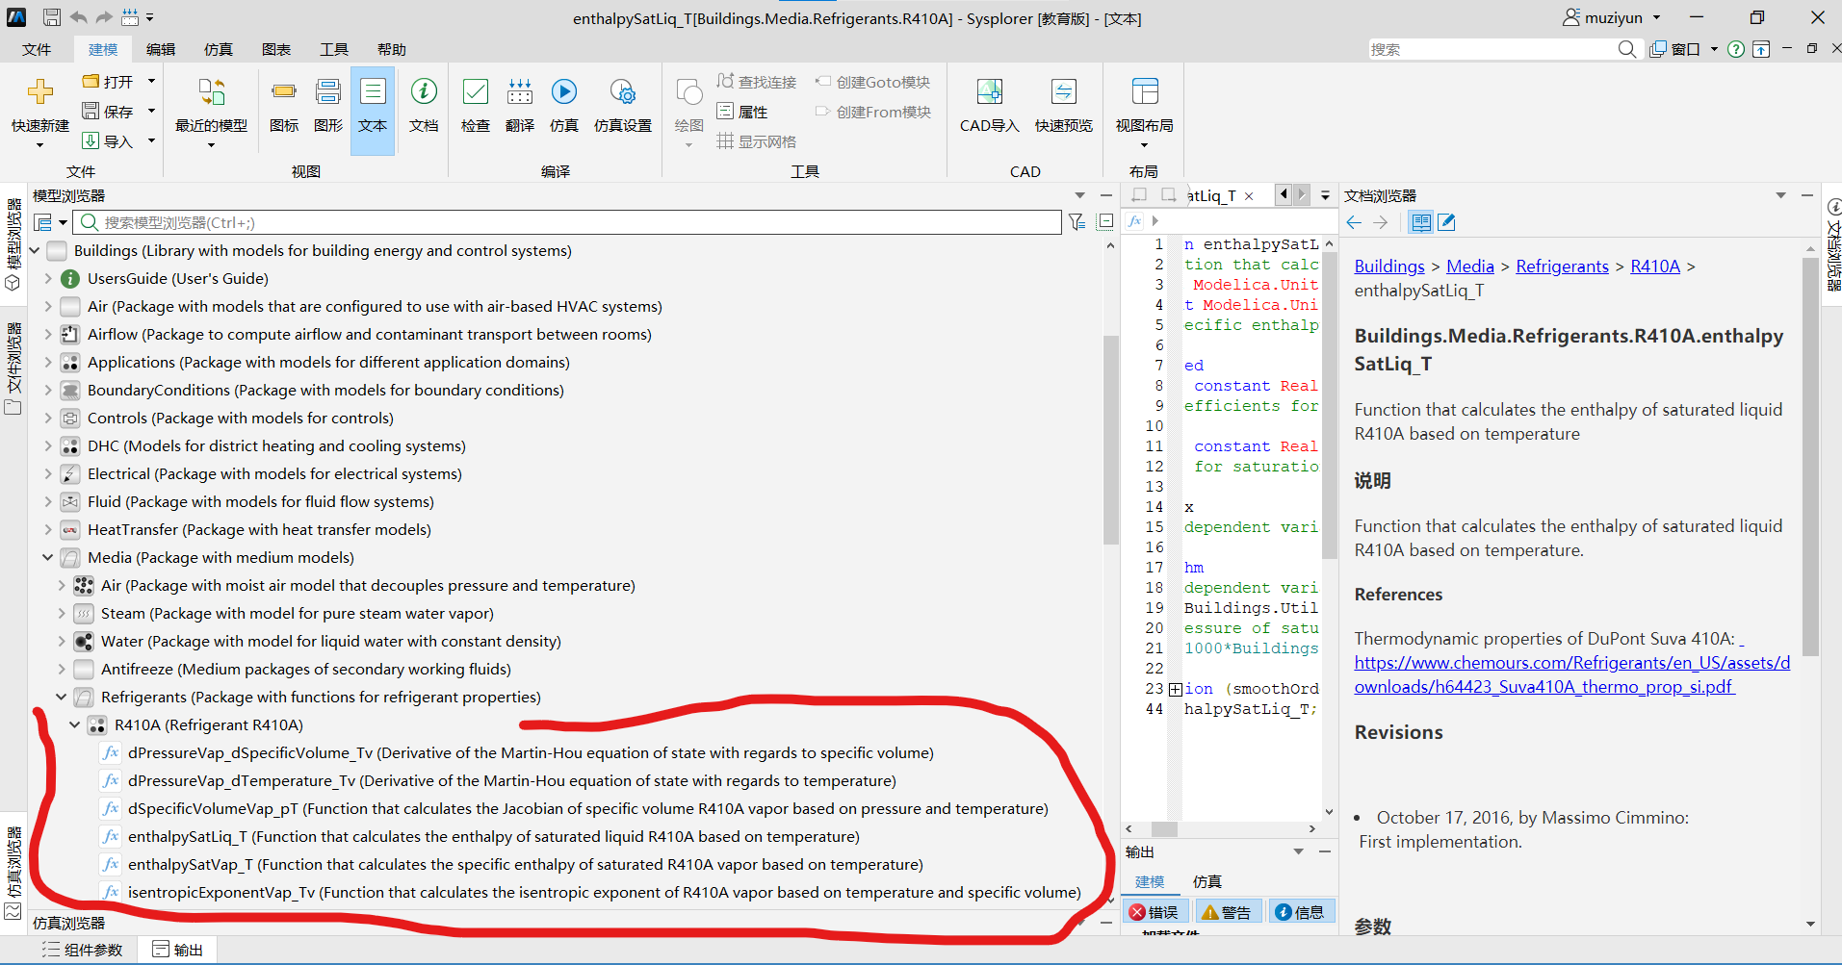Close the enthalpySatLiq_T editor tab
Viewport: 1842px width, 965px height.
pos(1249,195)
